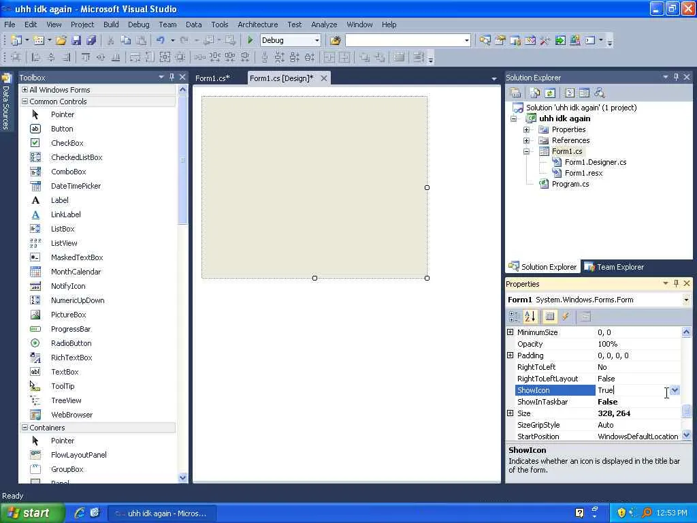
Task: Open the Properties object selector dropdown
Action: [686, 300]
